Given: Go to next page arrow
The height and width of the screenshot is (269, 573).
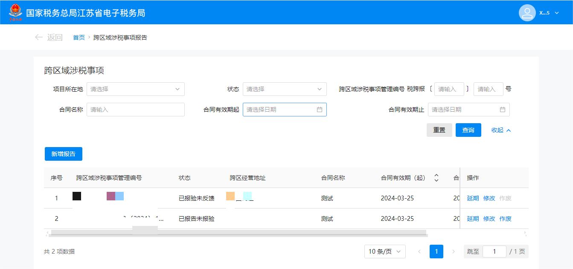Looking at the screenshot, I should (454, 252).
